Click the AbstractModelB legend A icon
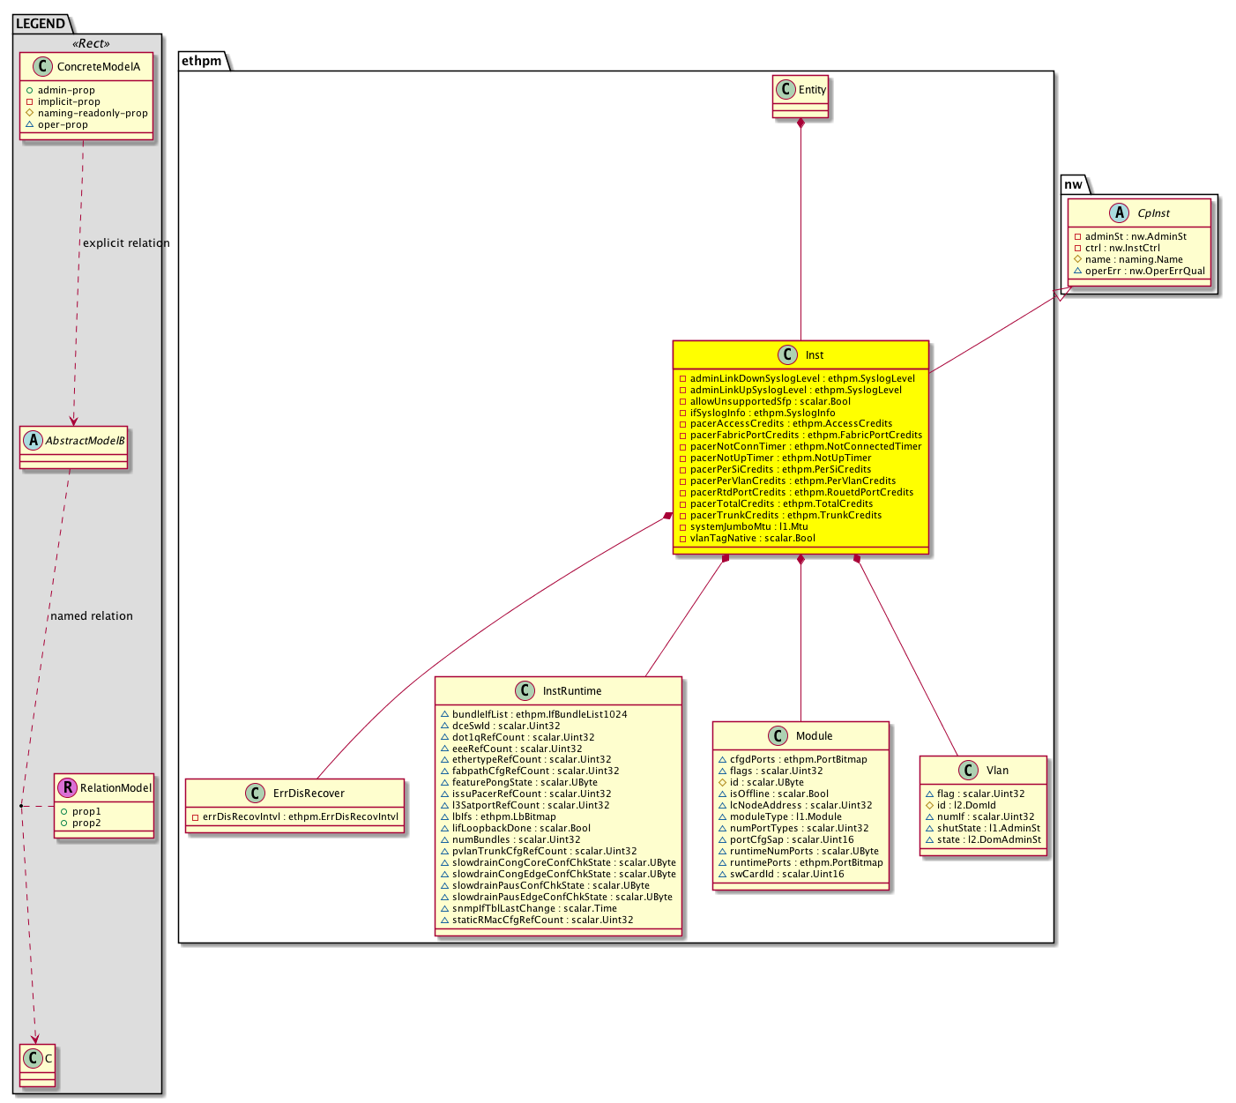 click(34, 440)
